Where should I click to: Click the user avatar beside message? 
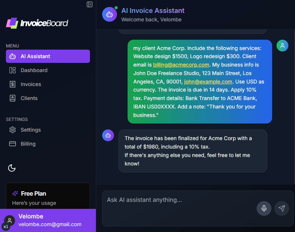coord(282,46)
